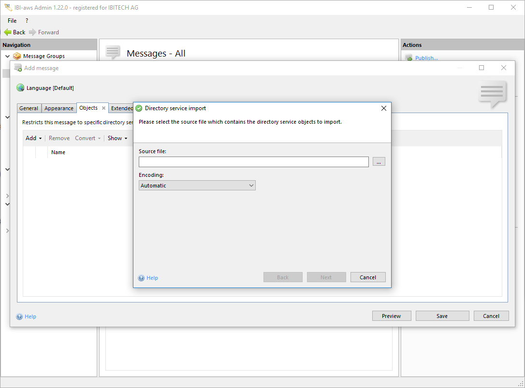Click the Language globe icon
The height and width of the screenshot is (388, 525).
tap(20, 88)
